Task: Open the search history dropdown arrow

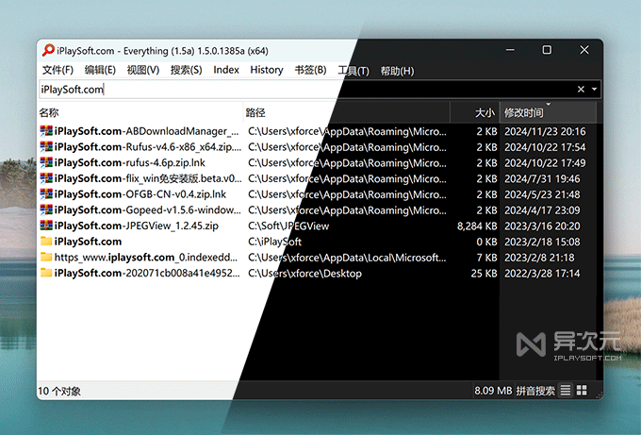Action: click(x=594, y=90)
